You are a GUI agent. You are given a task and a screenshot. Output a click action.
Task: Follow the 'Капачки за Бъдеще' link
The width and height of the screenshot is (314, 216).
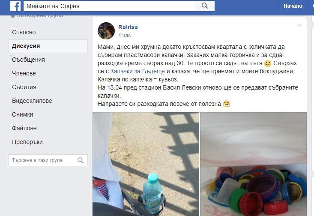pyautogui.click(x=138, y=71)
